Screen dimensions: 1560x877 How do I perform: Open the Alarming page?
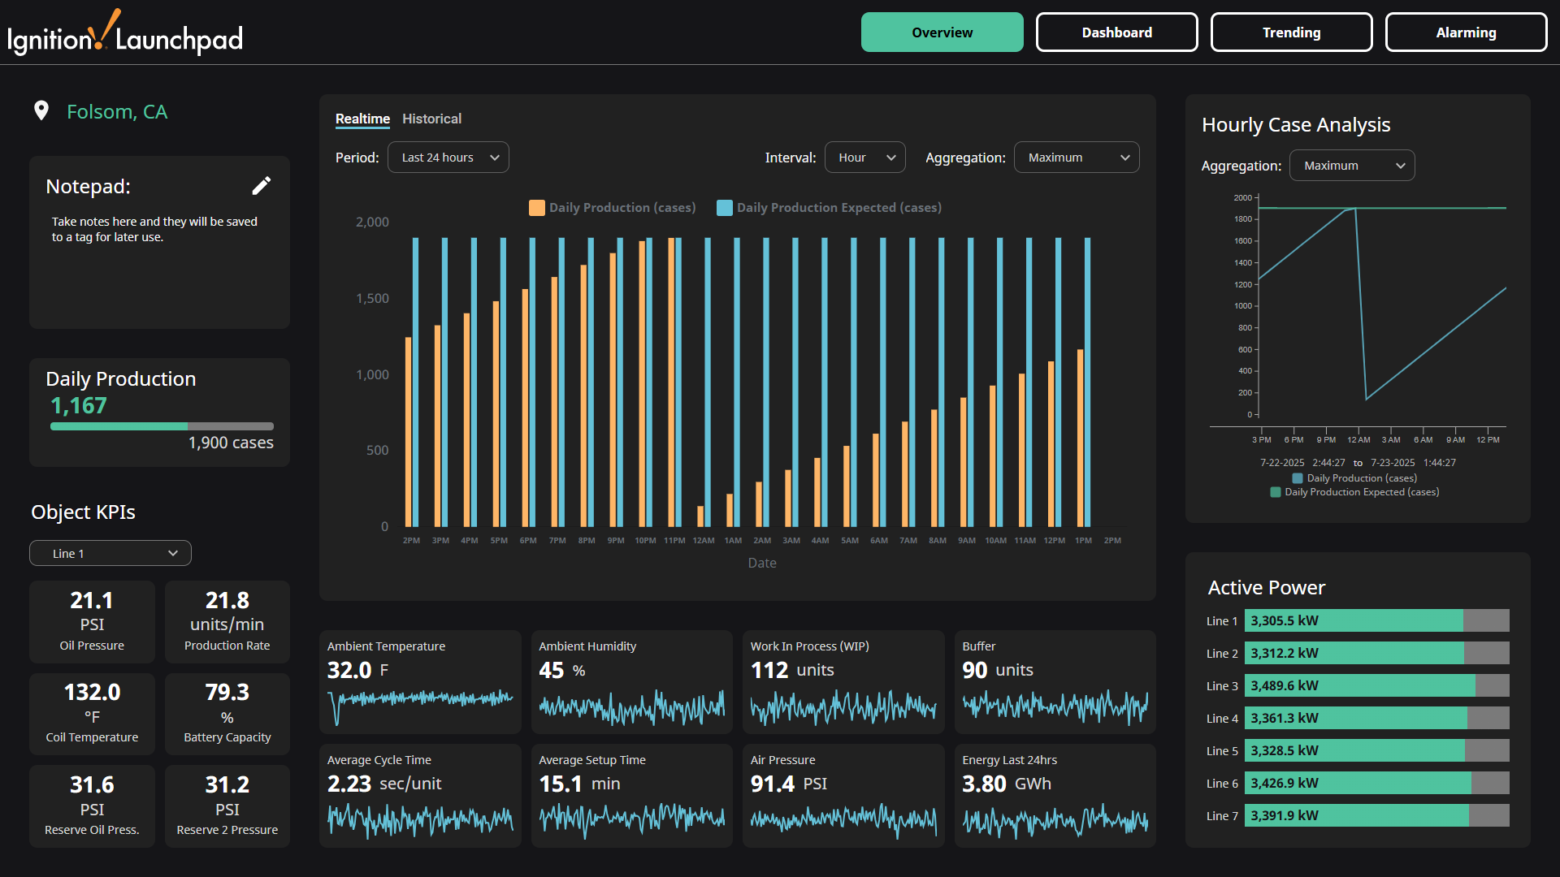[1466, 32]
